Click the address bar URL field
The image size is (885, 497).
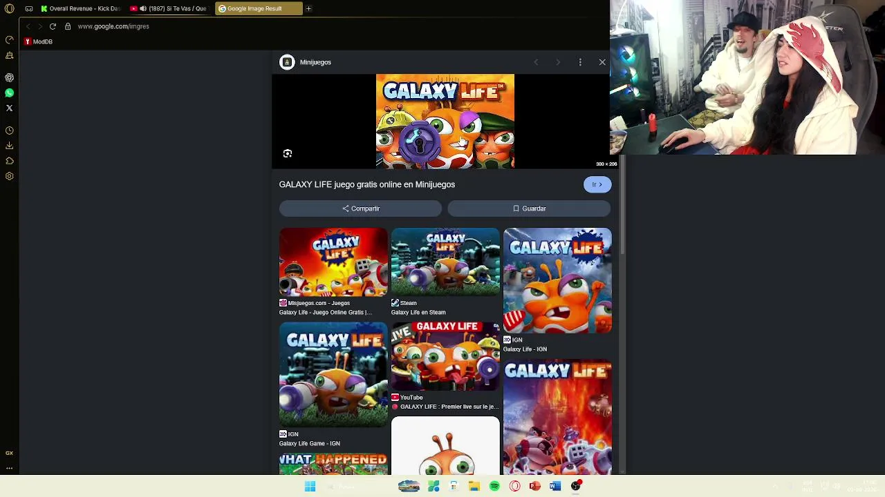click(113, 26)
